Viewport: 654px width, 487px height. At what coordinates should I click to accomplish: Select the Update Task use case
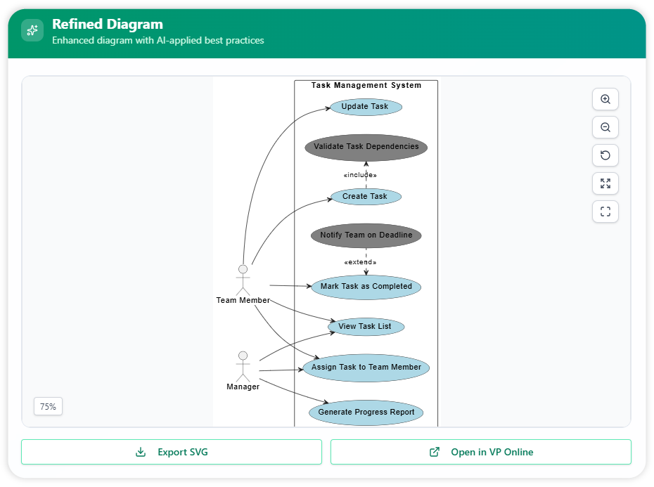click(x=365, y=107)
